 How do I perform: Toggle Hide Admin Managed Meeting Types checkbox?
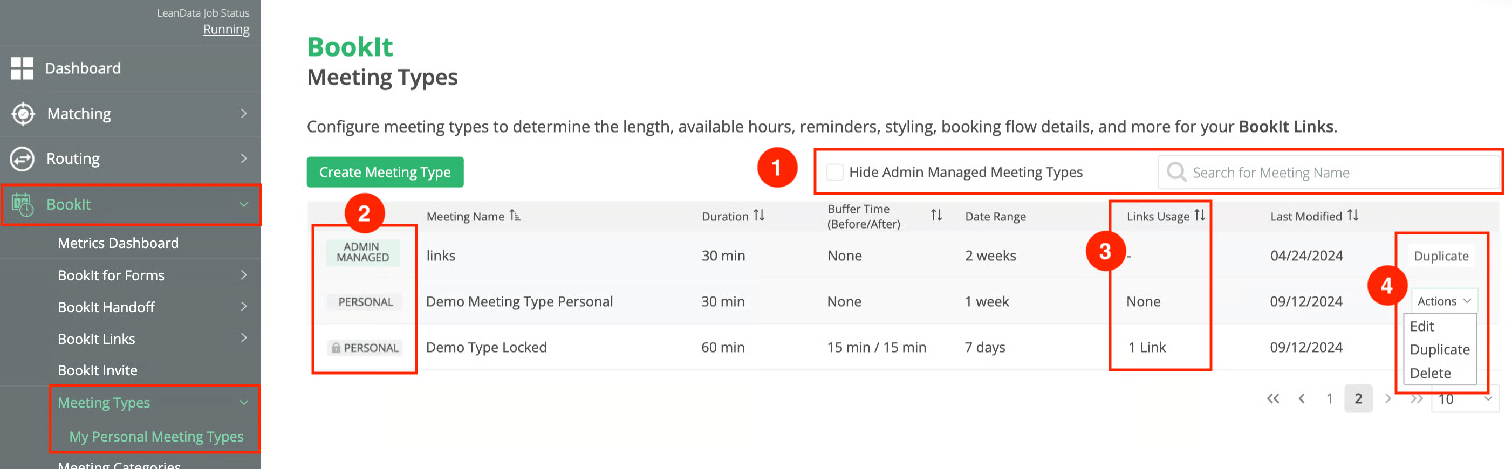tap(834, 173)
